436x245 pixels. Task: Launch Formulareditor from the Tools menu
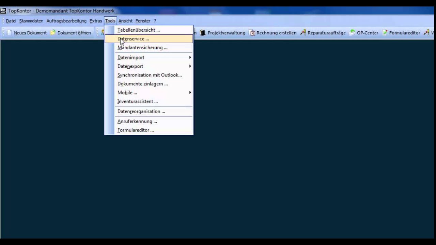pyautogui.click(x=149, y=130)
